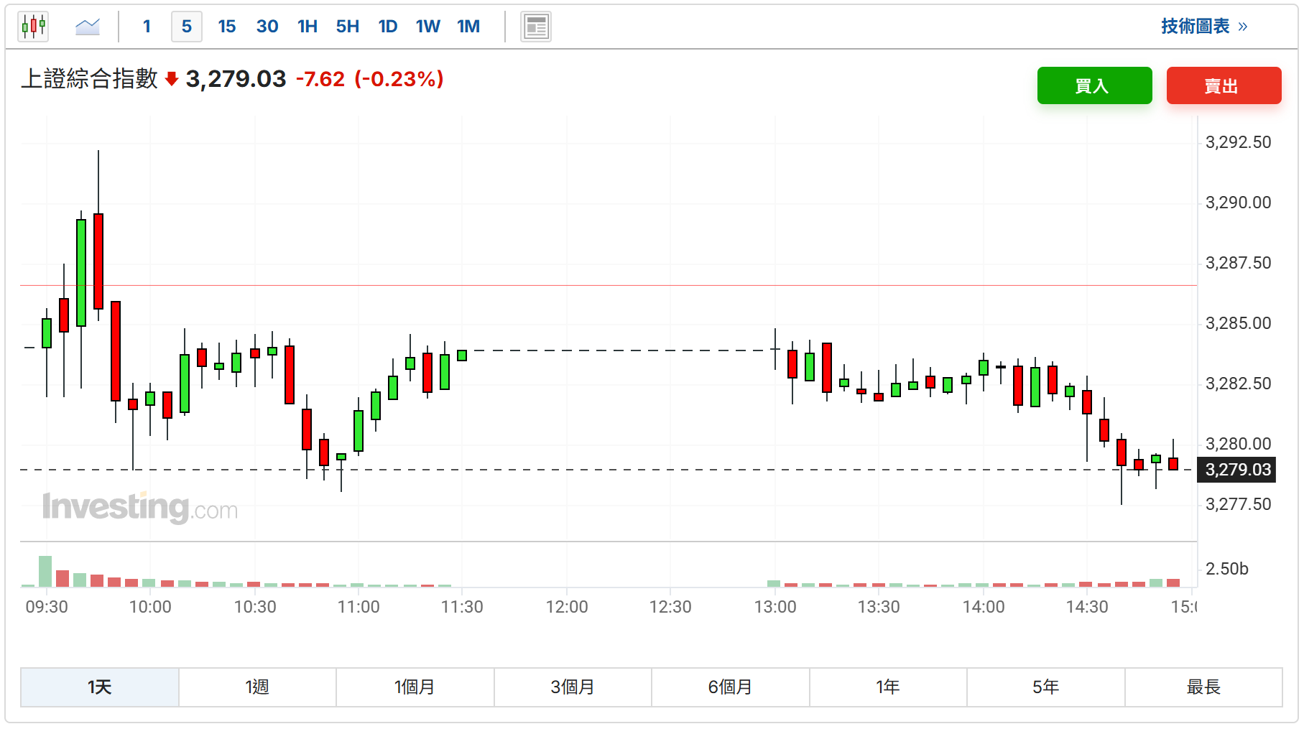The image size is (1304, 729).
Task: Click the tallest candle with the long upper wick
Action: [x=98, y=261]
